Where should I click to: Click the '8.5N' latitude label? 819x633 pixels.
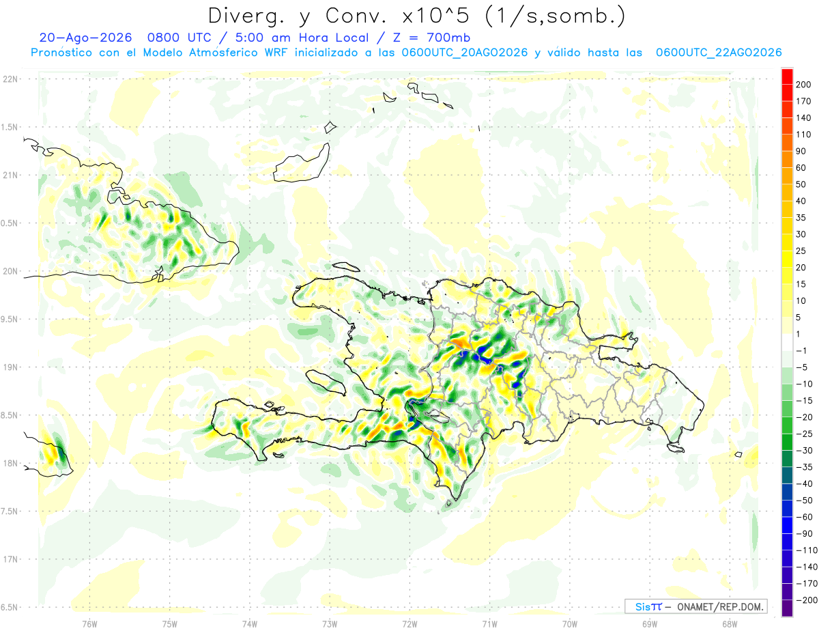tap(10, 415)
